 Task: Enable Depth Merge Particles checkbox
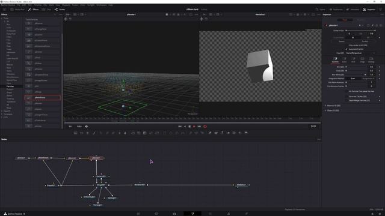pyautogui.click(x=346, y=100)
